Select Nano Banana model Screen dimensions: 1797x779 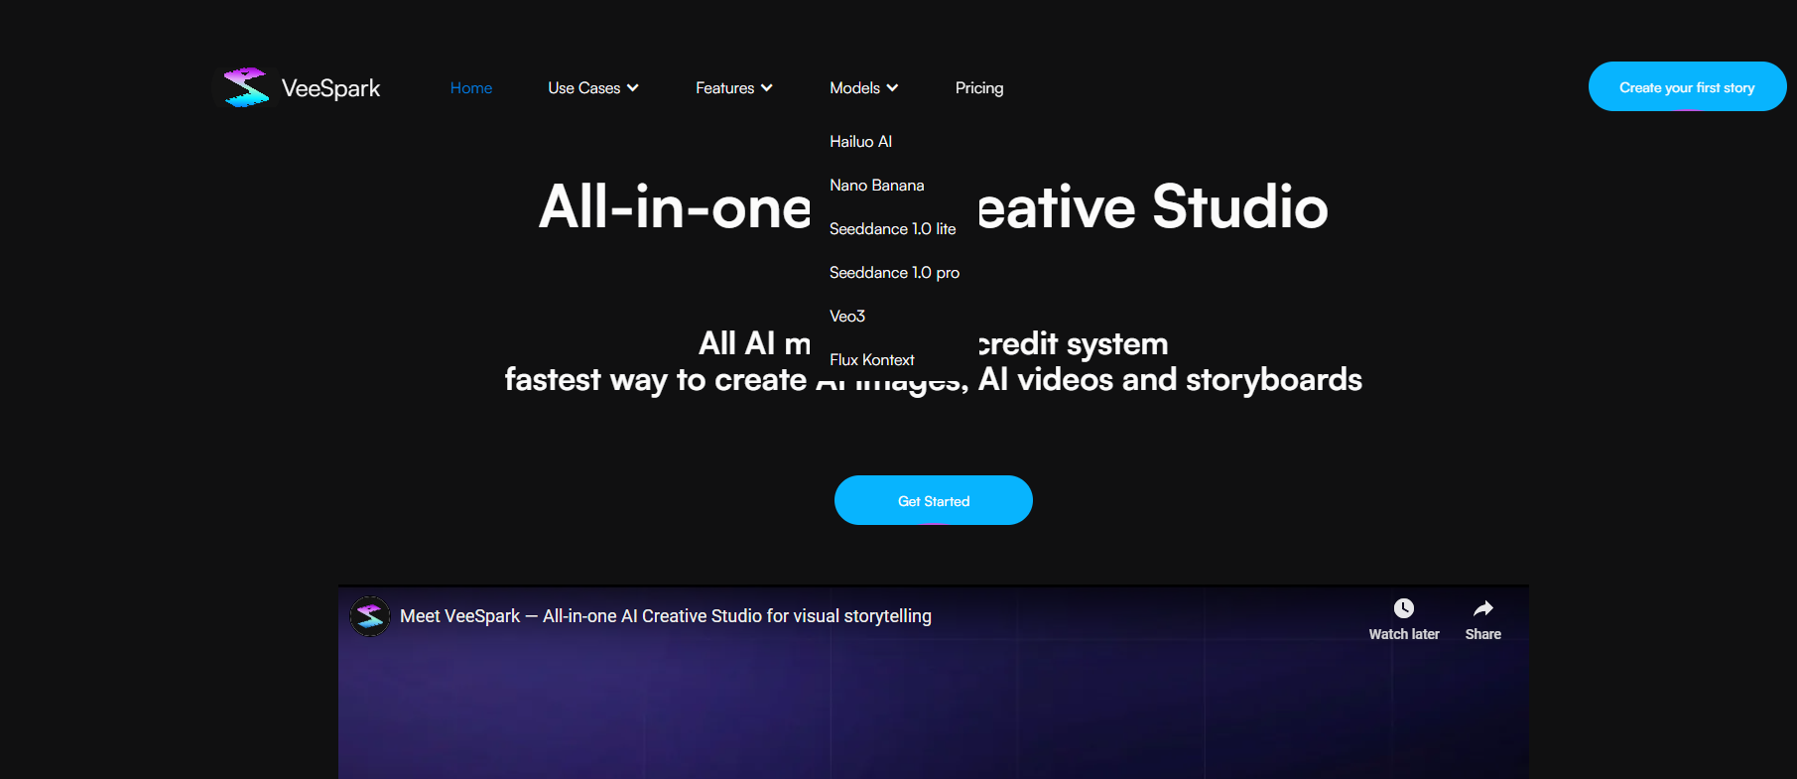(877, 186)
